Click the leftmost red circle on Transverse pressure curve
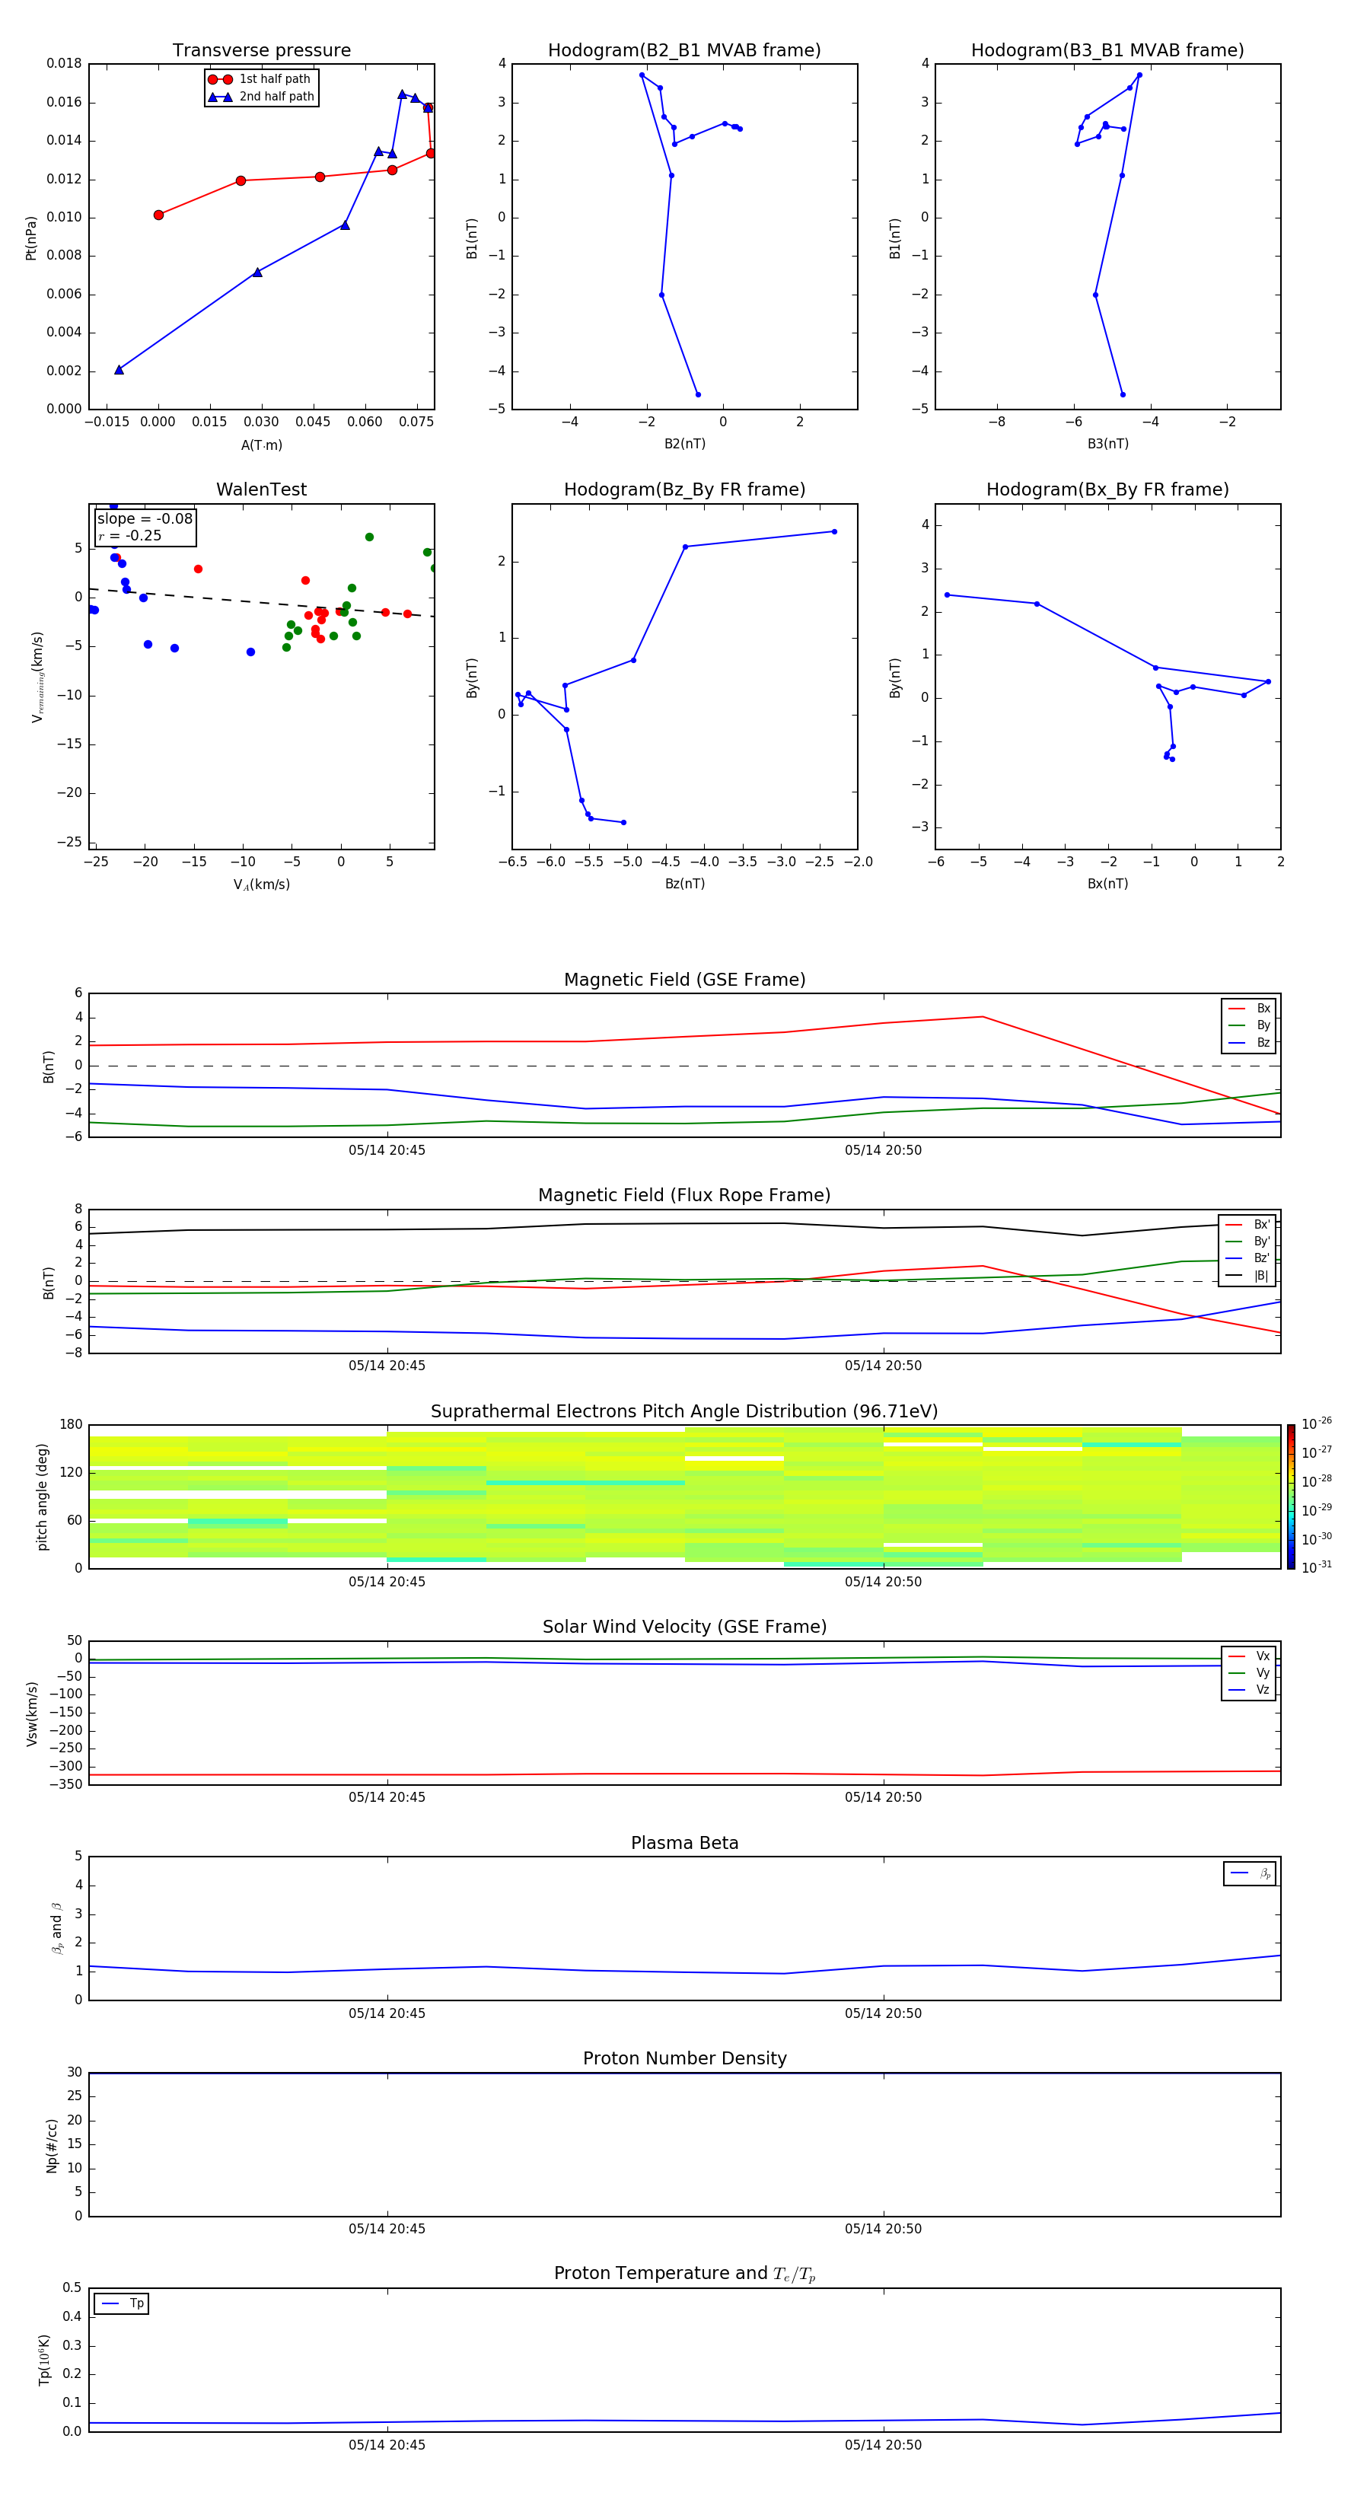This screenshot has width=1370, height=2512. [159, 215]
